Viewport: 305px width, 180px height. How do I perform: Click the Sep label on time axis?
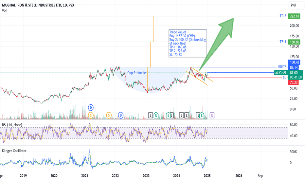(260, 176)
